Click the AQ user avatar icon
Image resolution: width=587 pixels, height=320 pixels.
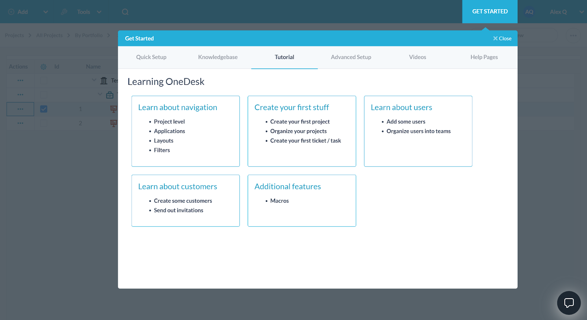pyautogui.click(x=529, y=12)
